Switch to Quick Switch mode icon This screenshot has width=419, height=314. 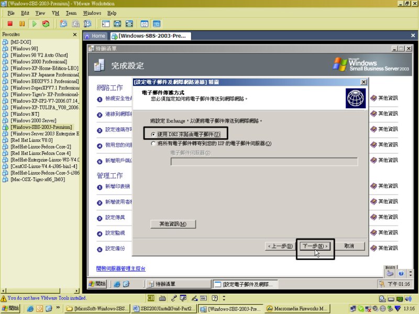117,24
